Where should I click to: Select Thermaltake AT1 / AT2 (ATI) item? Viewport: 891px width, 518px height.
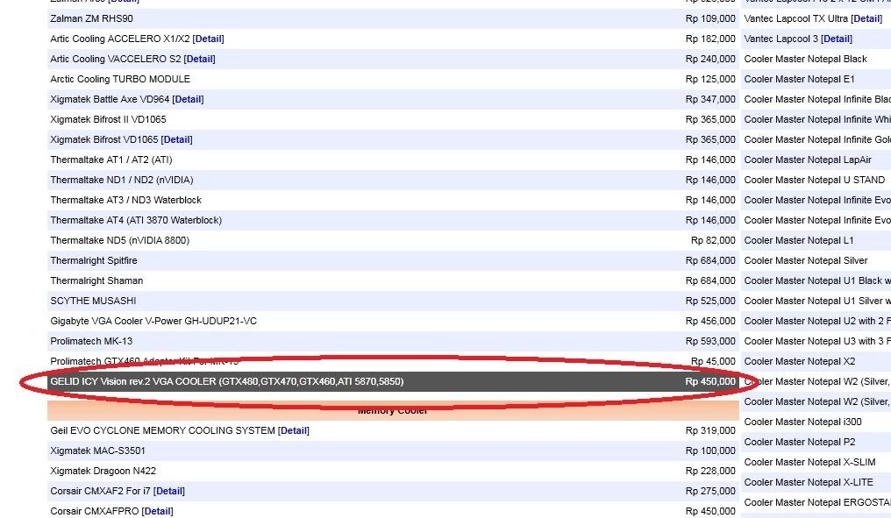pyautogui.click(x=110, y=160)
